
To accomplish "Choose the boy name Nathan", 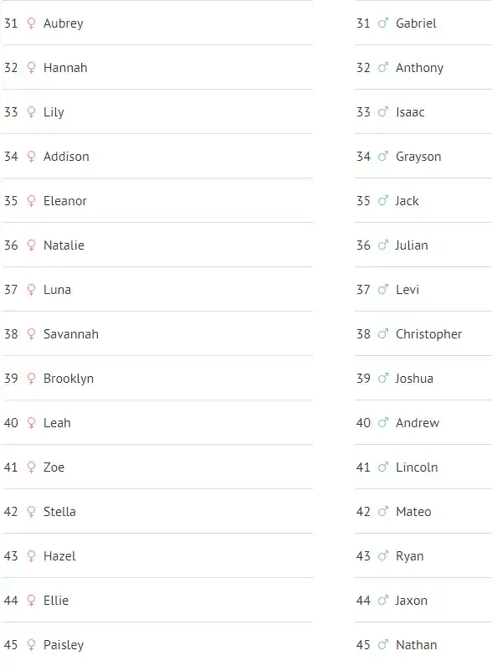I will (416, 645).
